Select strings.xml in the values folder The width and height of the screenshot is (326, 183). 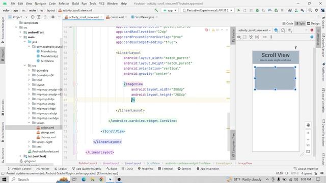click(x=47, y=132)
